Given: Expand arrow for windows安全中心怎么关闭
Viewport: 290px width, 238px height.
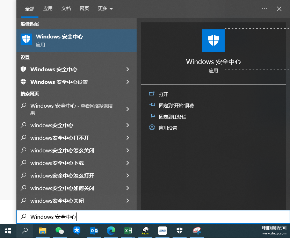Looking at the screenshot, I should (128, 150).
